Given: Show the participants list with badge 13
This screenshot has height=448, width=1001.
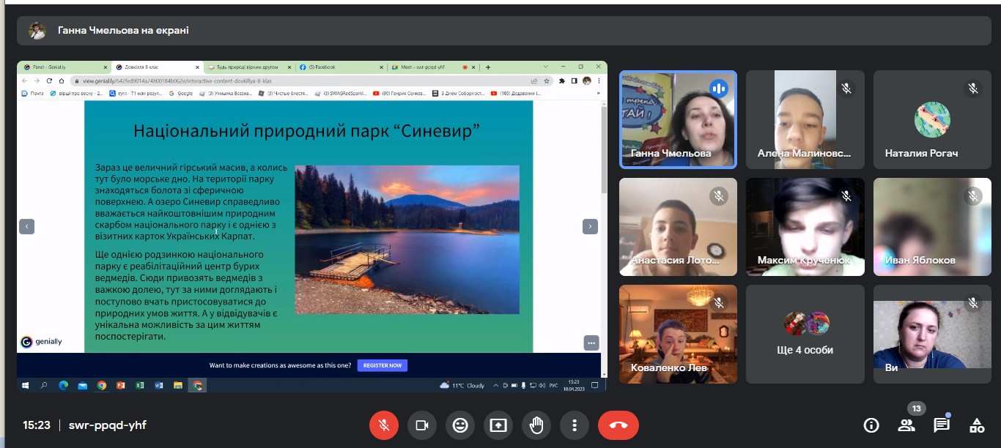Looking at the screenshot, I should pos(906,425).
